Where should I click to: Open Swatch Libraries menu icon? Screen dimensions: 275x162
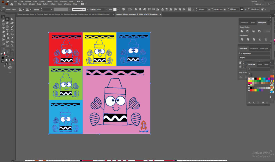point(249,103)
